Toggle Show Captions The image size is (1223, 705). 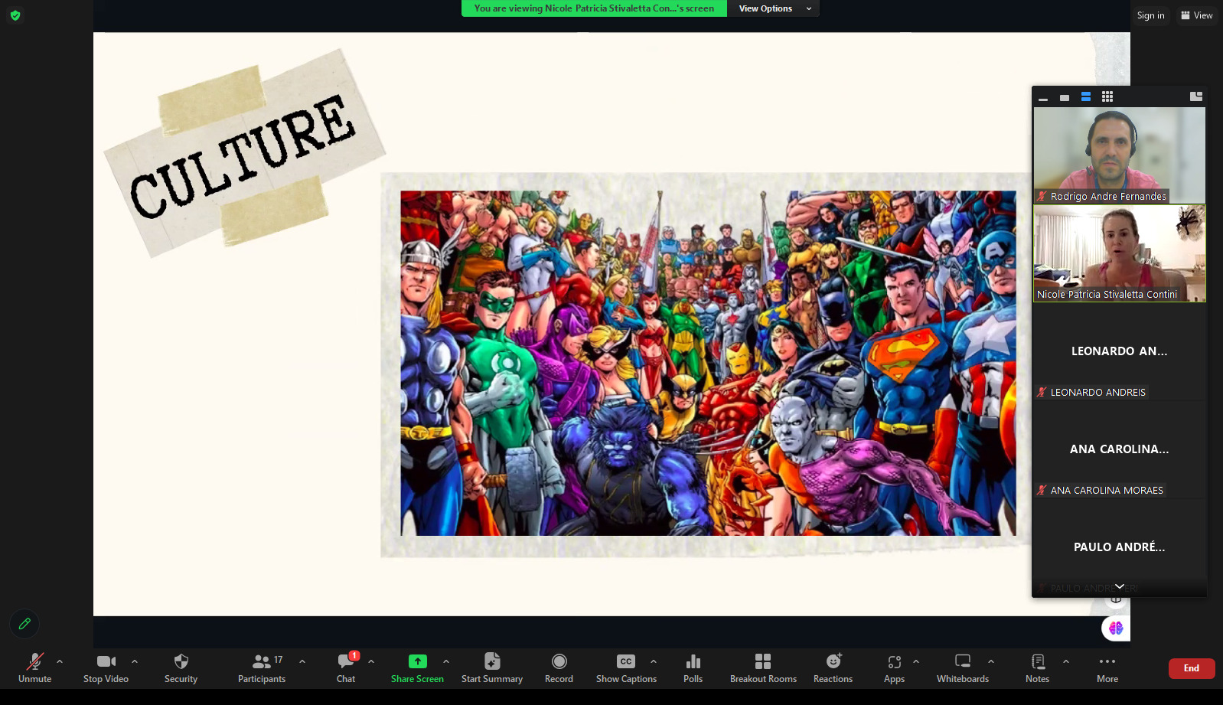626,667
